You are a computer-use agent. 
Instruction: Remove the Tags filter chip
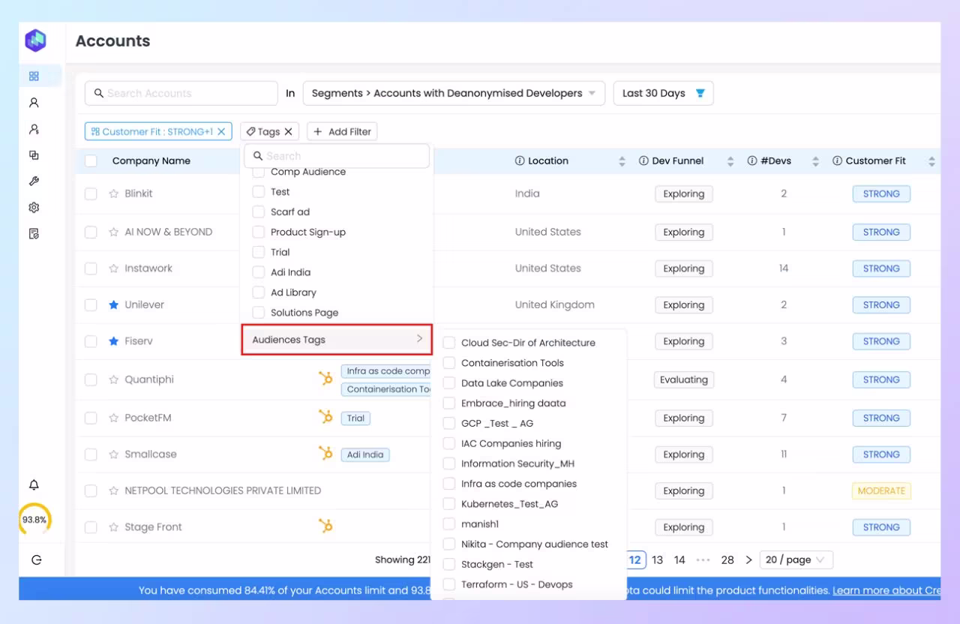[288, 131]
